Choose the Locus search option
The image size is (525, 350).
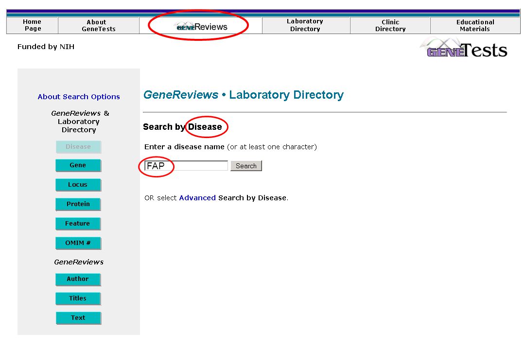click(78, 185)
